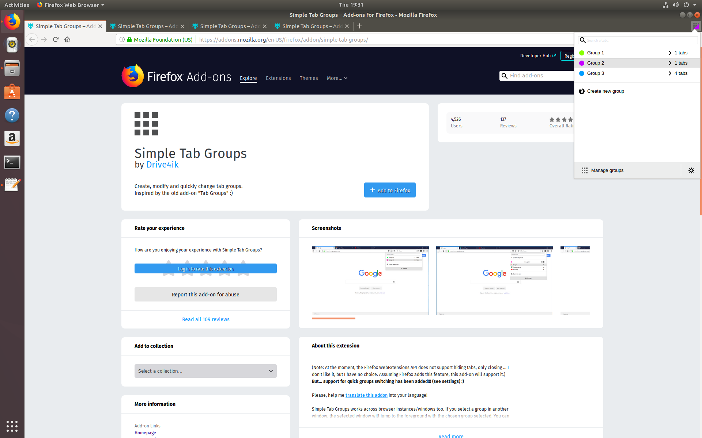Click the Create new group icon
The width and height of the screenshot is (702, 438).
click(582, 91)
